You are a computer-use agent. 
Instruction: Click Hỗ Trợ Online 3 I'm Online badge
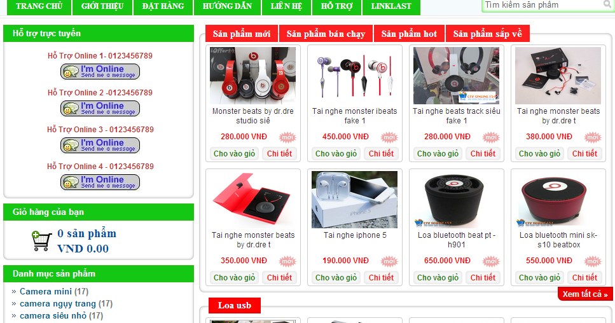point(100,146)
